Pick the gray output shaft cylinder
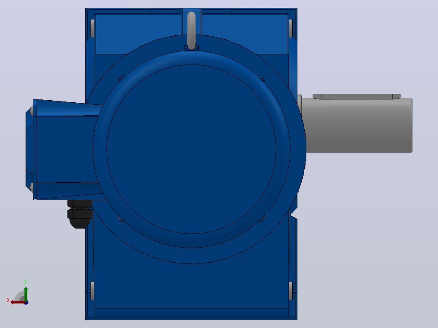The height and width of the screenshot is (328, 438). point(357,125)
